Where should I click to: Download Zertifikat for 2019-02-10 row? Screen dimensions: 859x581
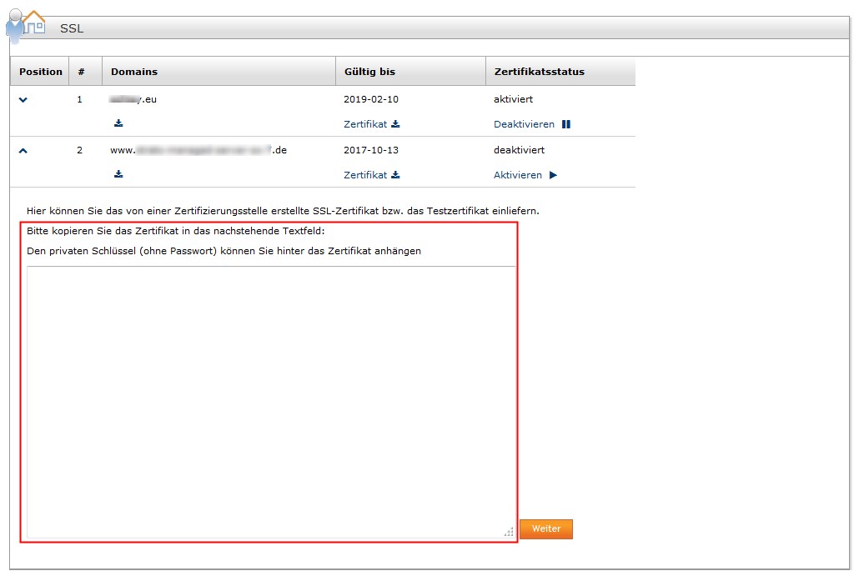coord(371,124)
